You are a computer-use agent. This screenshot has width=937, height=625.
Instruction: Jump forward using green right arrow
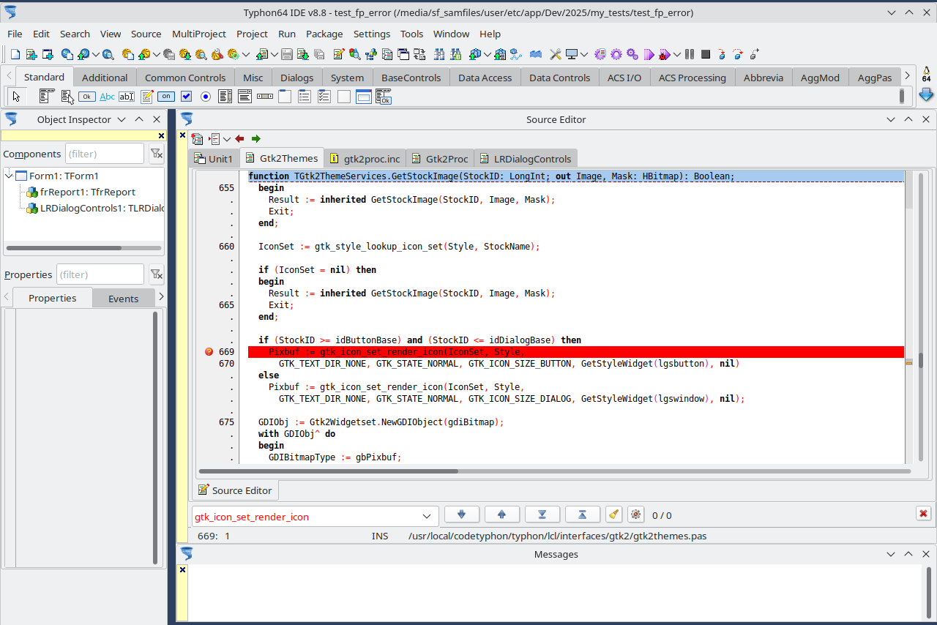click(x=255, y=138)
